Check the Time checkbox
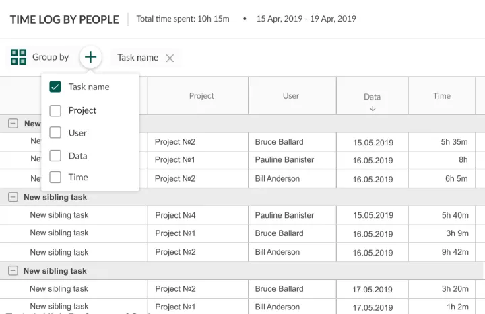 pyautogui.click(x=55, y=178)
